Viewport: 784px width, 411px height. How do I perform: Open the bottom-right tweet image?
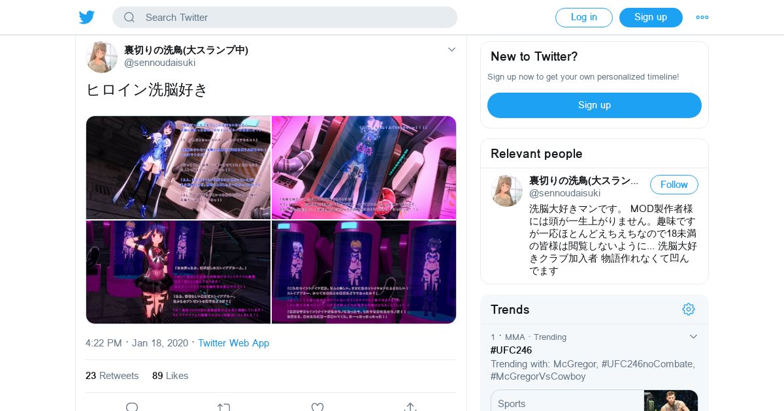point(364,272)
